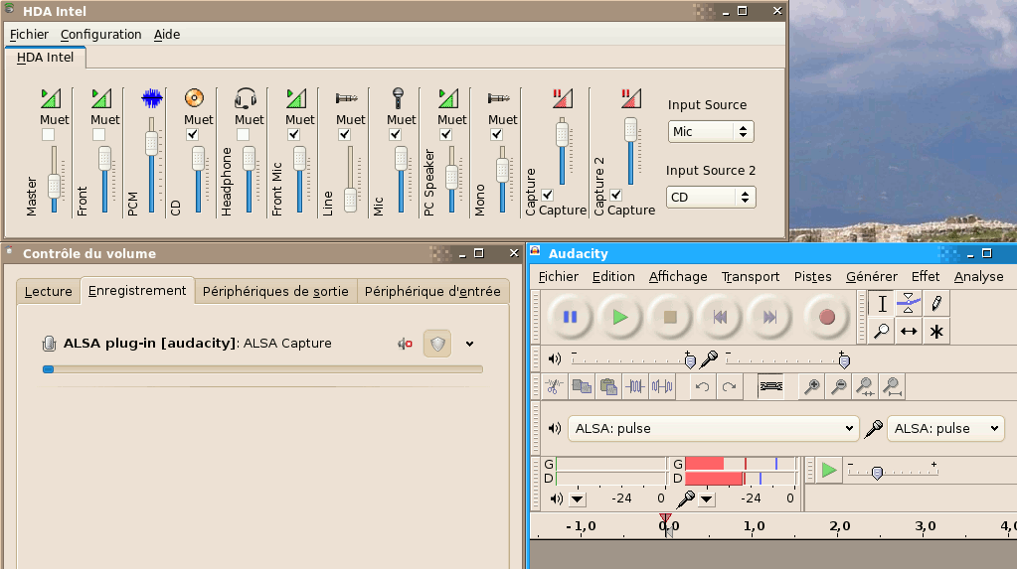The image size is (1017, 569).
Task: Click the Trim audio icon
Action: pyautogui.click(x=635, y=387)
